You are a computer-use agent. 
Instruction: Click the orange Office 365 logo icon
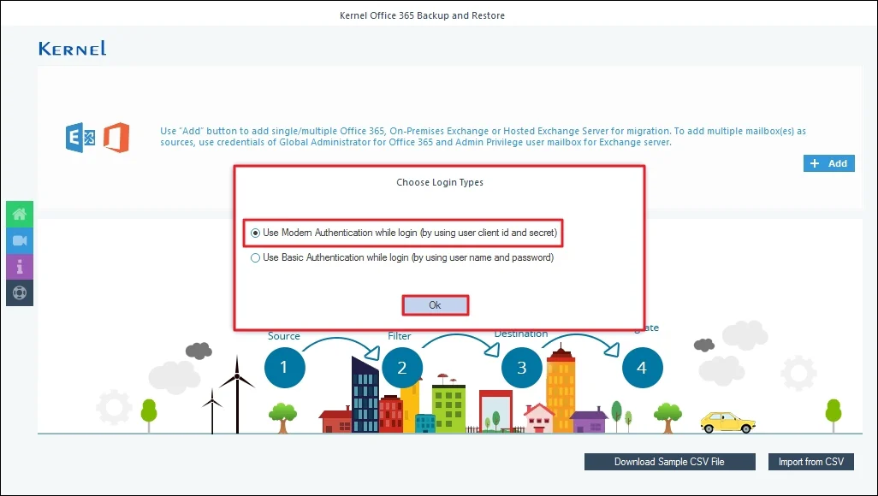coord(116,137)
